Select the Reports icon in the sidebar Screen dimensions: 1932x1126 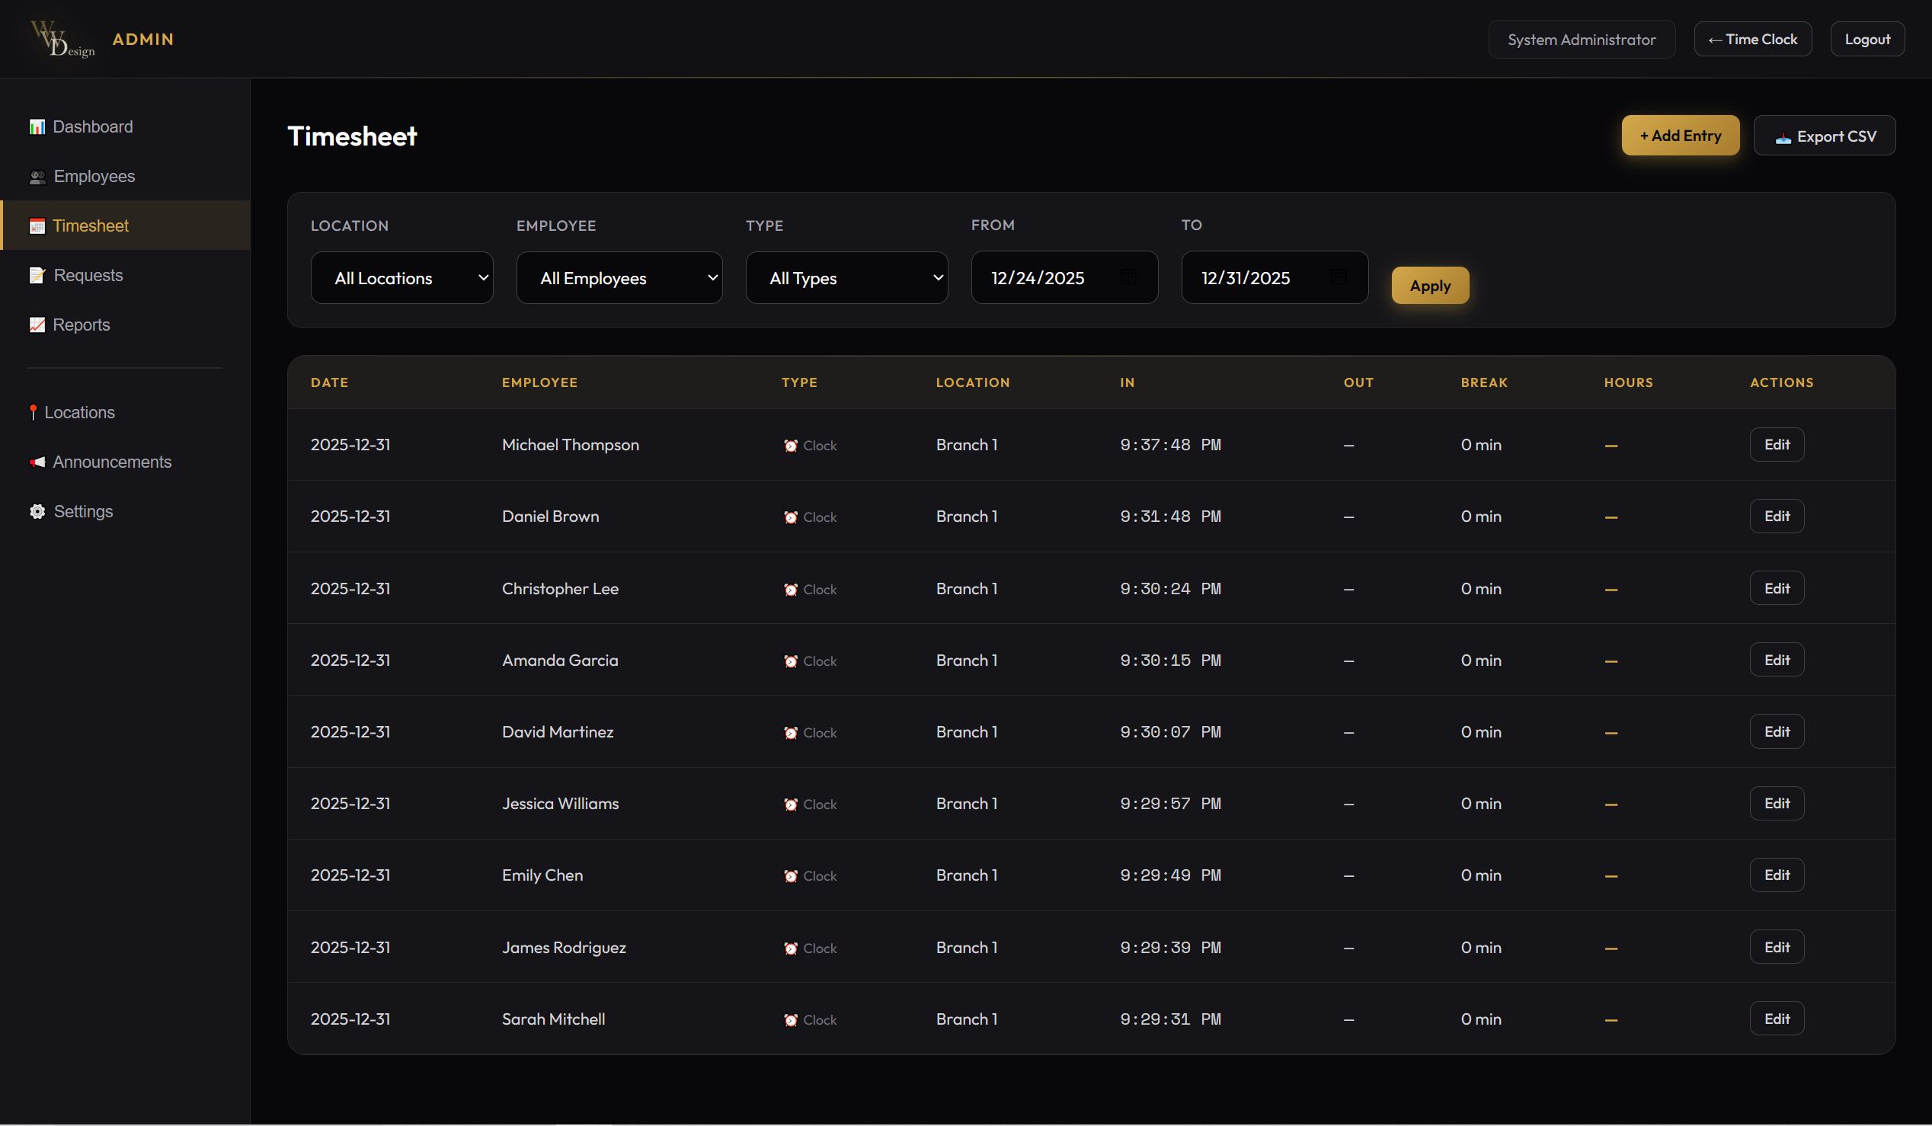(x=37, y=325)
